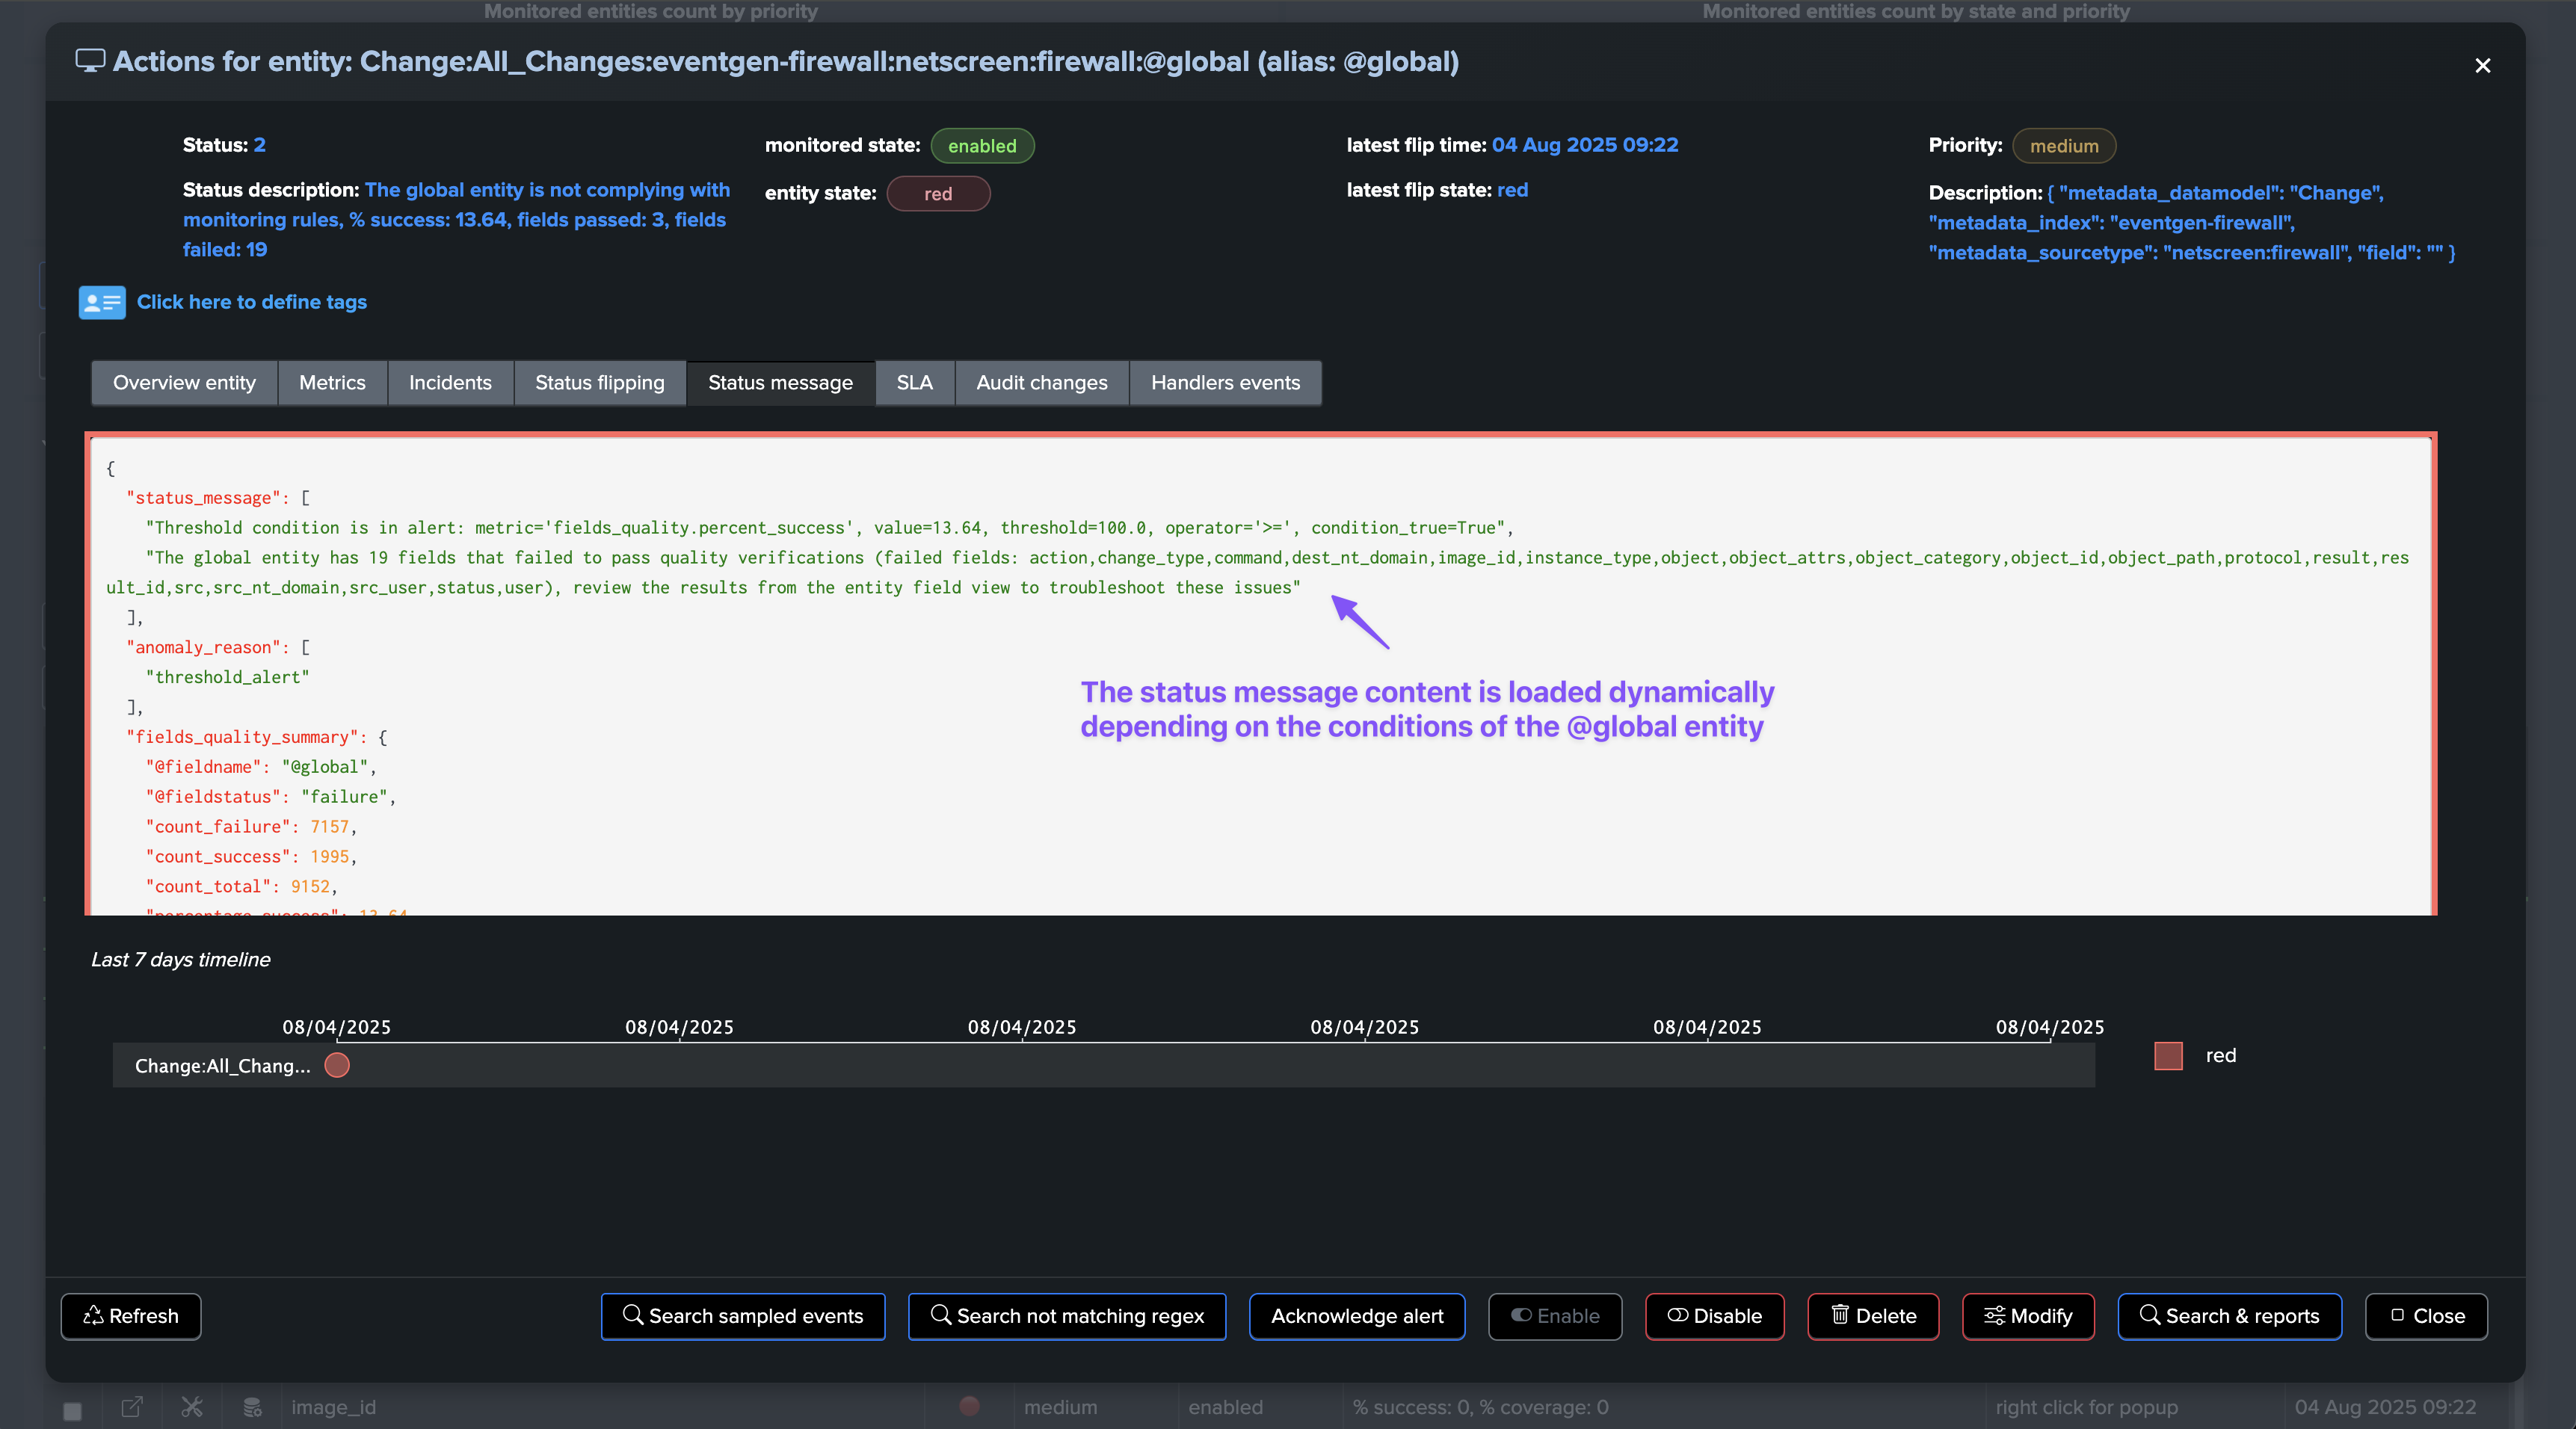2576x1429 pixels.
Task: Click the count_total value 9152
Action: point(310,887)
